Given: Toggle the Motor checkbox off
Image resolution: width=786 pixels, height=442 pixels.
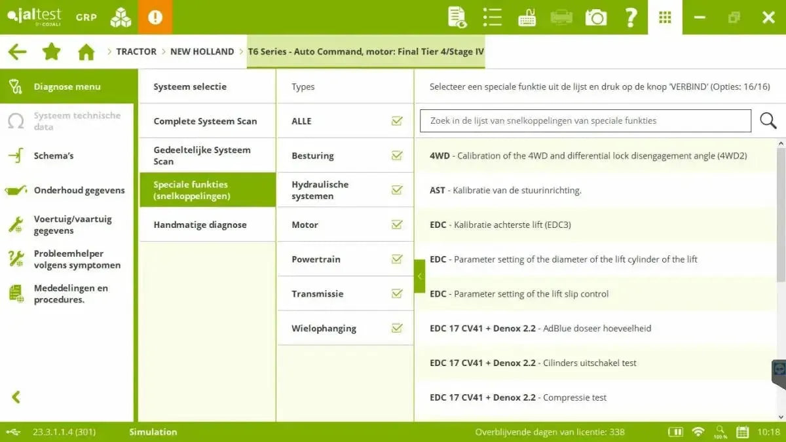Looking at the screenshot, I should click(397, 223).
